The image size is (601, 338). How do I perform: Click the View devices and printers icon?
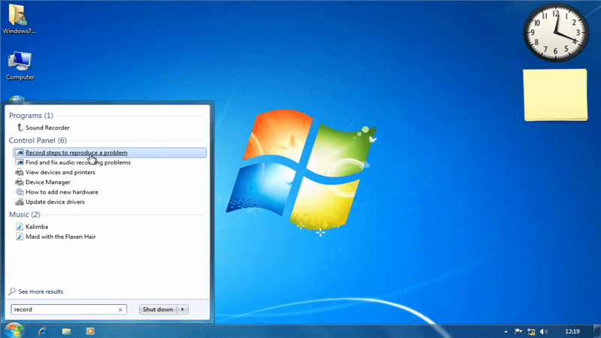pos(20,172)
